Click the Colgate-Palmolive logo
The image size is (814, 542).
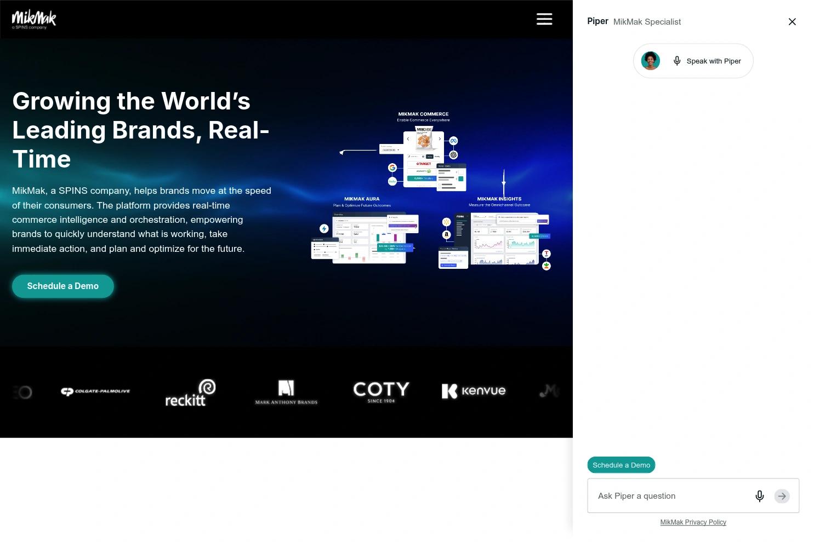point(96,391)
